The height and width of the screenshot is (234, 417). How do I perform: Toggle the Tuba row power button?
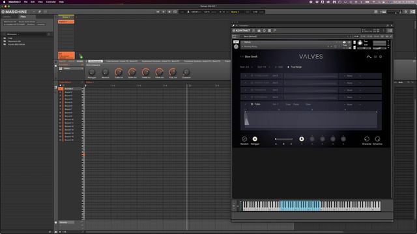click(x=252, y=104)
